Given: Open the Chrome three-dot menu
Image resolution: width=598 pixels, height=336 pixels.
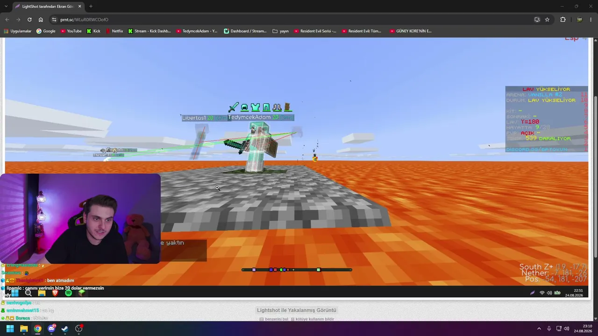Looking at the screenshot, I should [x=591, y=20].
